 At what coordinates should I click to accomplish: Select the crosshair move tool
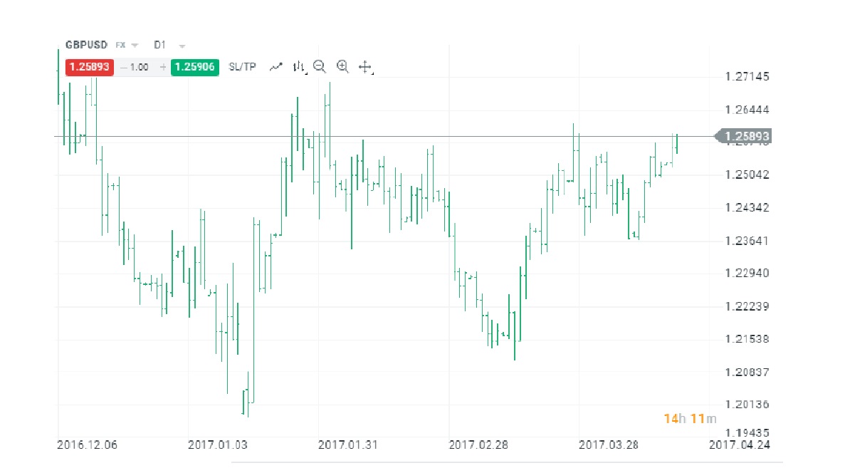click(x=365, y=67)
